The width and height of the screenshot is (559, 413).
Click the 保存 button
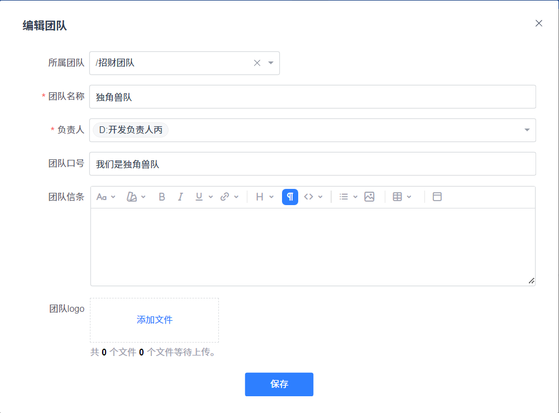coord(279,384)
